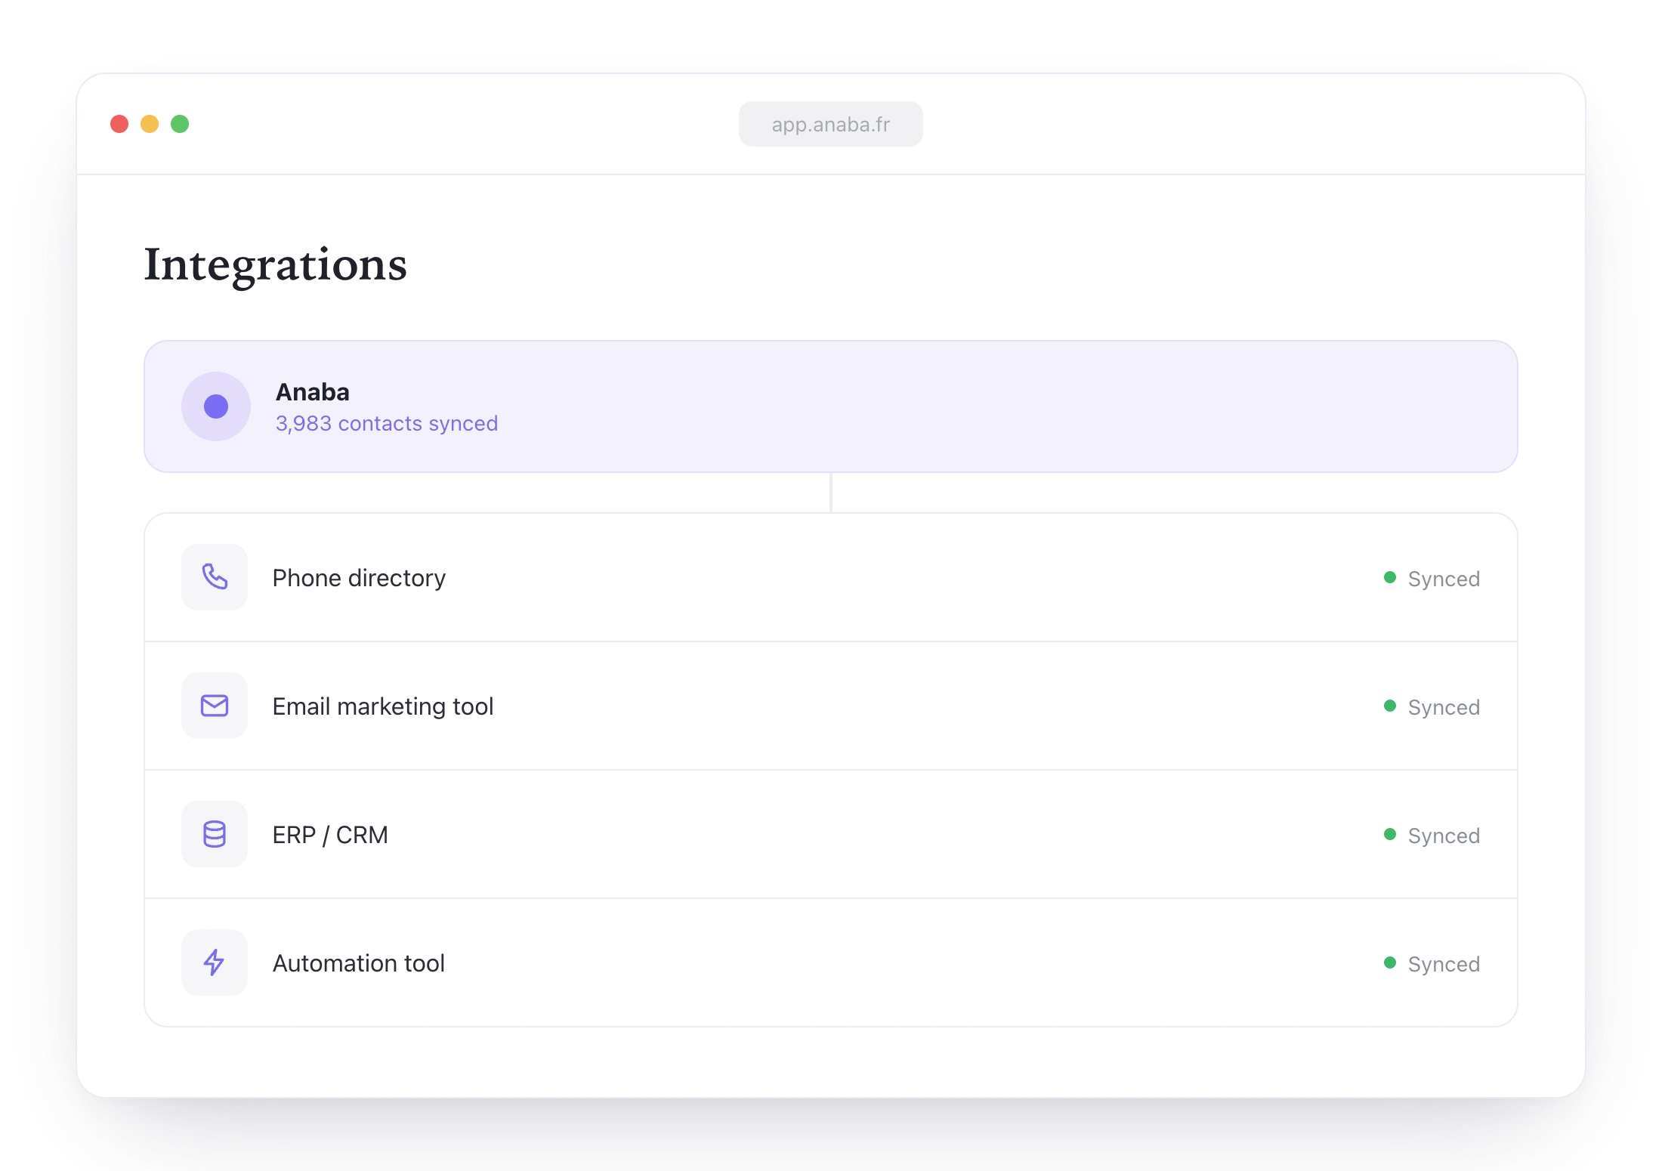Click the green status dot for Email marketing tool
The height and width of the screenshot is (1171, 1662).
1390,706
